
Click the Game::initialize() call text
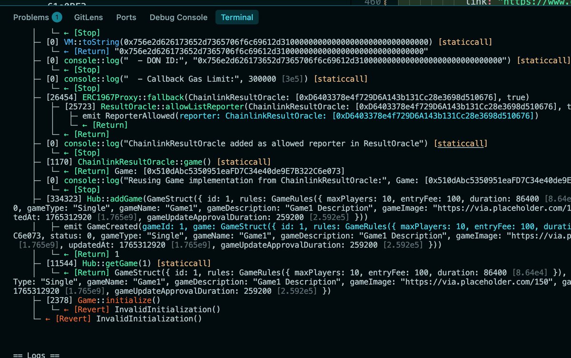[118, 300]
